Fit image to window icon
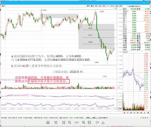Viewport: 151px width, 127px height. coord(64,122)
